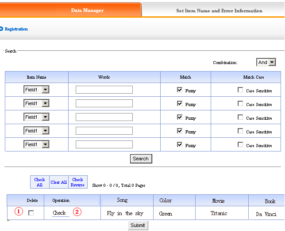The image size is (285, 231).
Task: Open the Combination And dropdown
Action: coord(266,62)
